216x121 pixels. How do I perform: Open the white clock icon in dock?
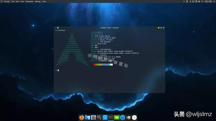[x=134, y=118]
